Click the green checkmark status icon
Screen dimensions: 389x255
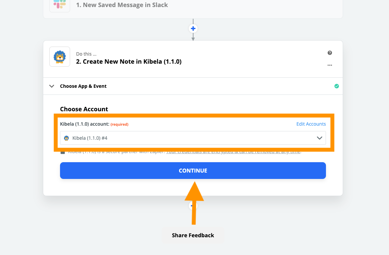pos(336,86)
